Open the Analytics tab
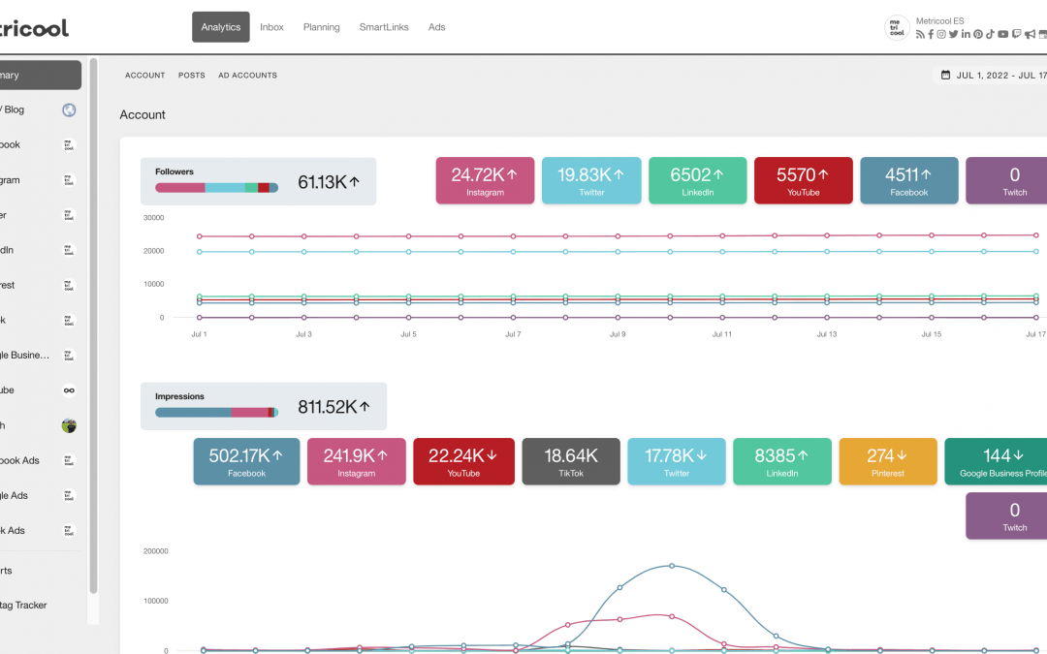Image resolution: width=1047 pixels, height=654 pixels. pos(221,27)
